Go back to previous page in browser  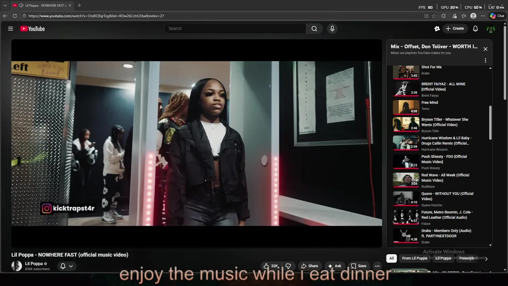[5, 16]
